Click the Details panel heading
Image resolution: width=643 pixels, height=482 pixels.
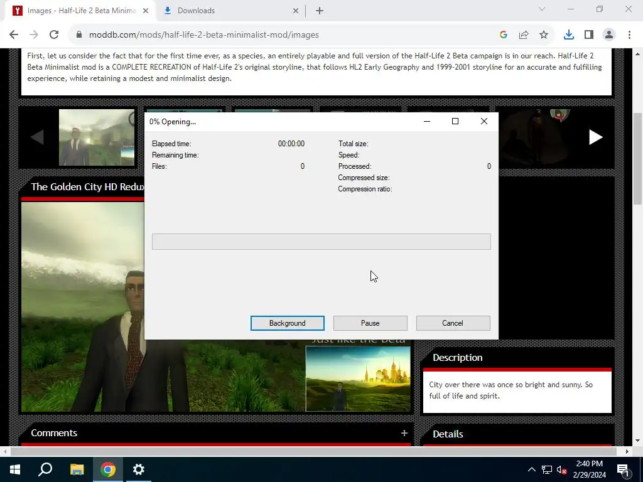[448, 434]
